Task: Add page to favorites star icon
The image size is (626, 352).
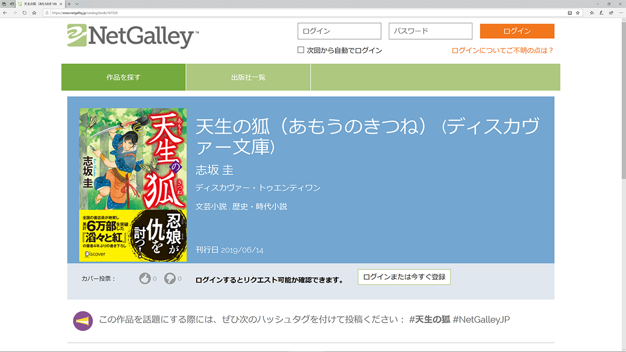Action: coord(578,13)
